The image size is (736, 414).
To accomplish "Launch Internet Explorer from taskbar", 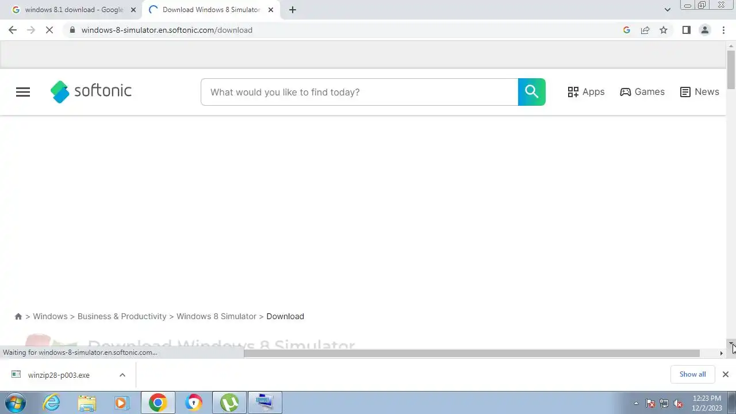I will [52, 402].
